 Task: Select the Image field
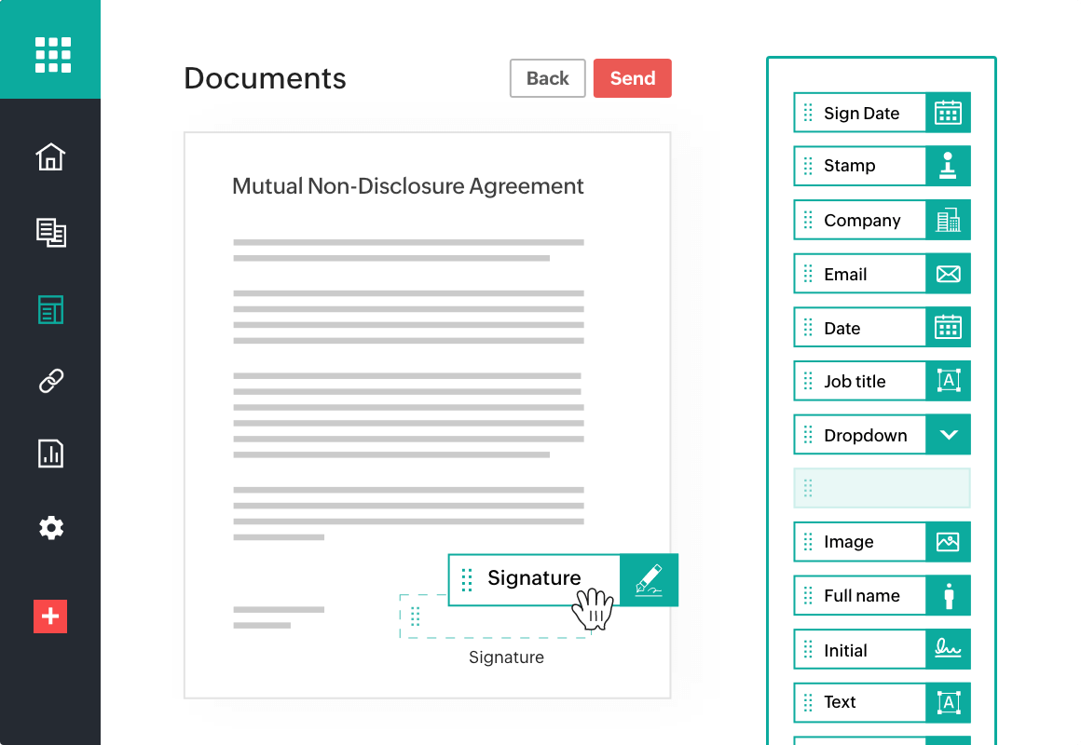[x=882, y=542]
